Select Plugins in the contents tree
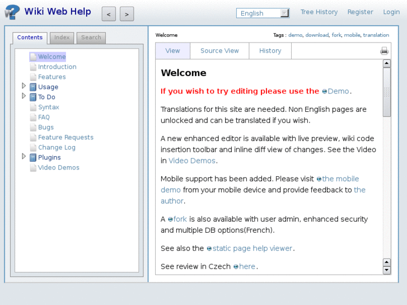407x305 pixels. [49, 158]
